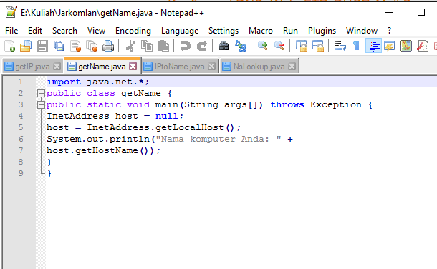Click the Open file folder icon
Image resolution: width=437 pixels, height=269 pixels.
[x=26, y=46]
